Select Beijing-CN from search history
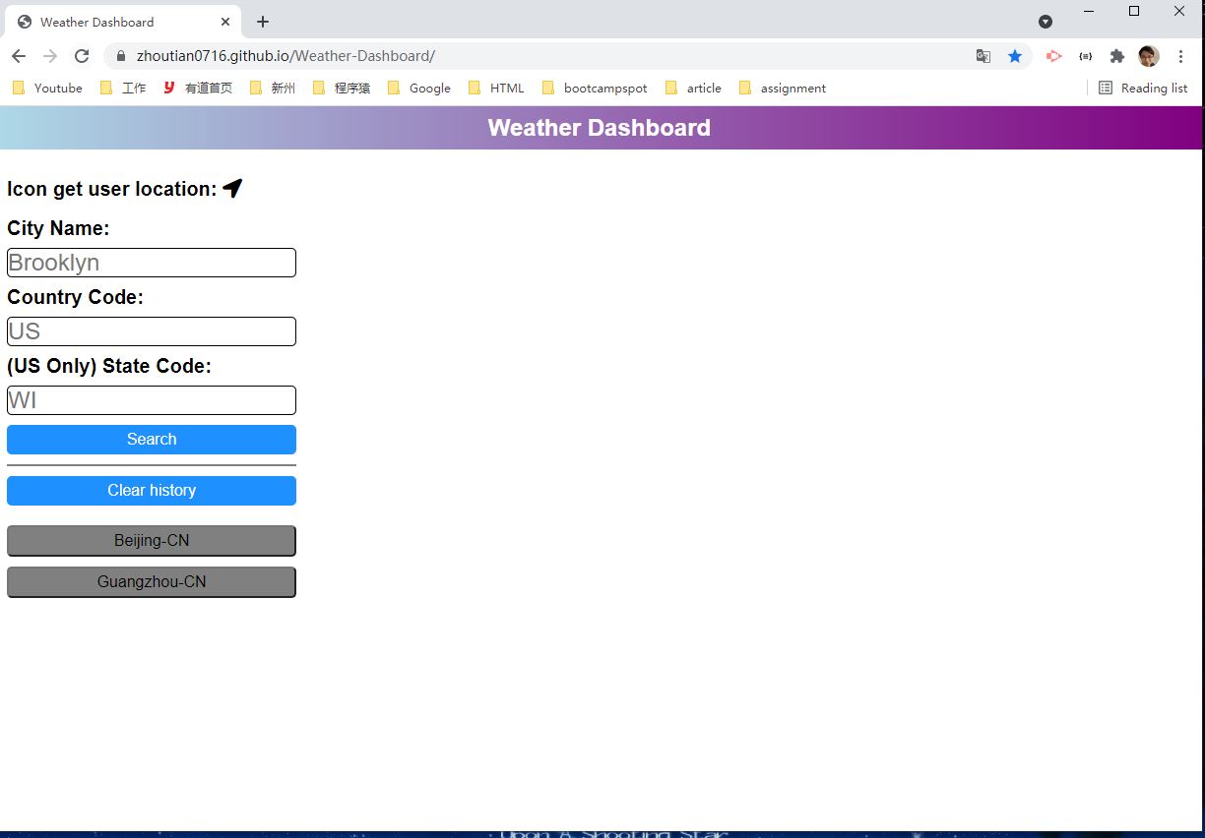This screenshot has width=1205, height=838. click(152, 541)
